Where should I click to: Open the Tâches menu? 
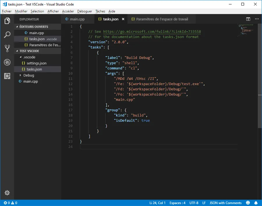pos(100,11)
